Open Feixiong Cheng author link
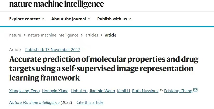The width and height of the screenshot is (214, 109). [x=178, y=91]
